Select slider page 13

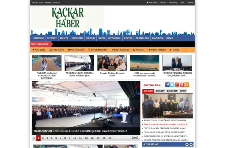[92, 138]
